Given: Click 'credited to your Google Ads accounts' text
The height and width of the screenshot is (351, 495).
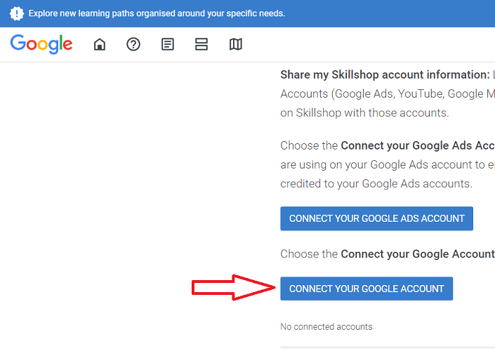Looking at the screenshot, I should pos(376,183).
